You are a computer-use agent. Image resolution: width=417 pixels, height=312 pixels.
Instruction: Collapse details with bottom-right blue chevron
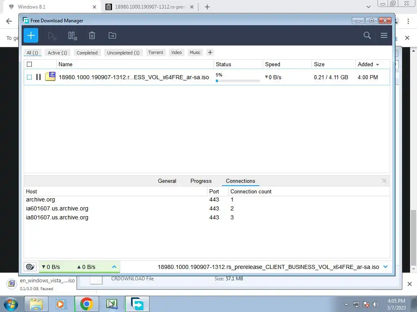tap(385, 266)
